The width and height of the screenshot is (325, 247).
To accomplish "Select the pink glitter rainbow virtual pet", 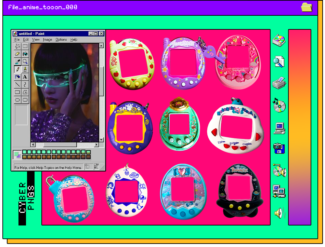I will coord(238,62).
